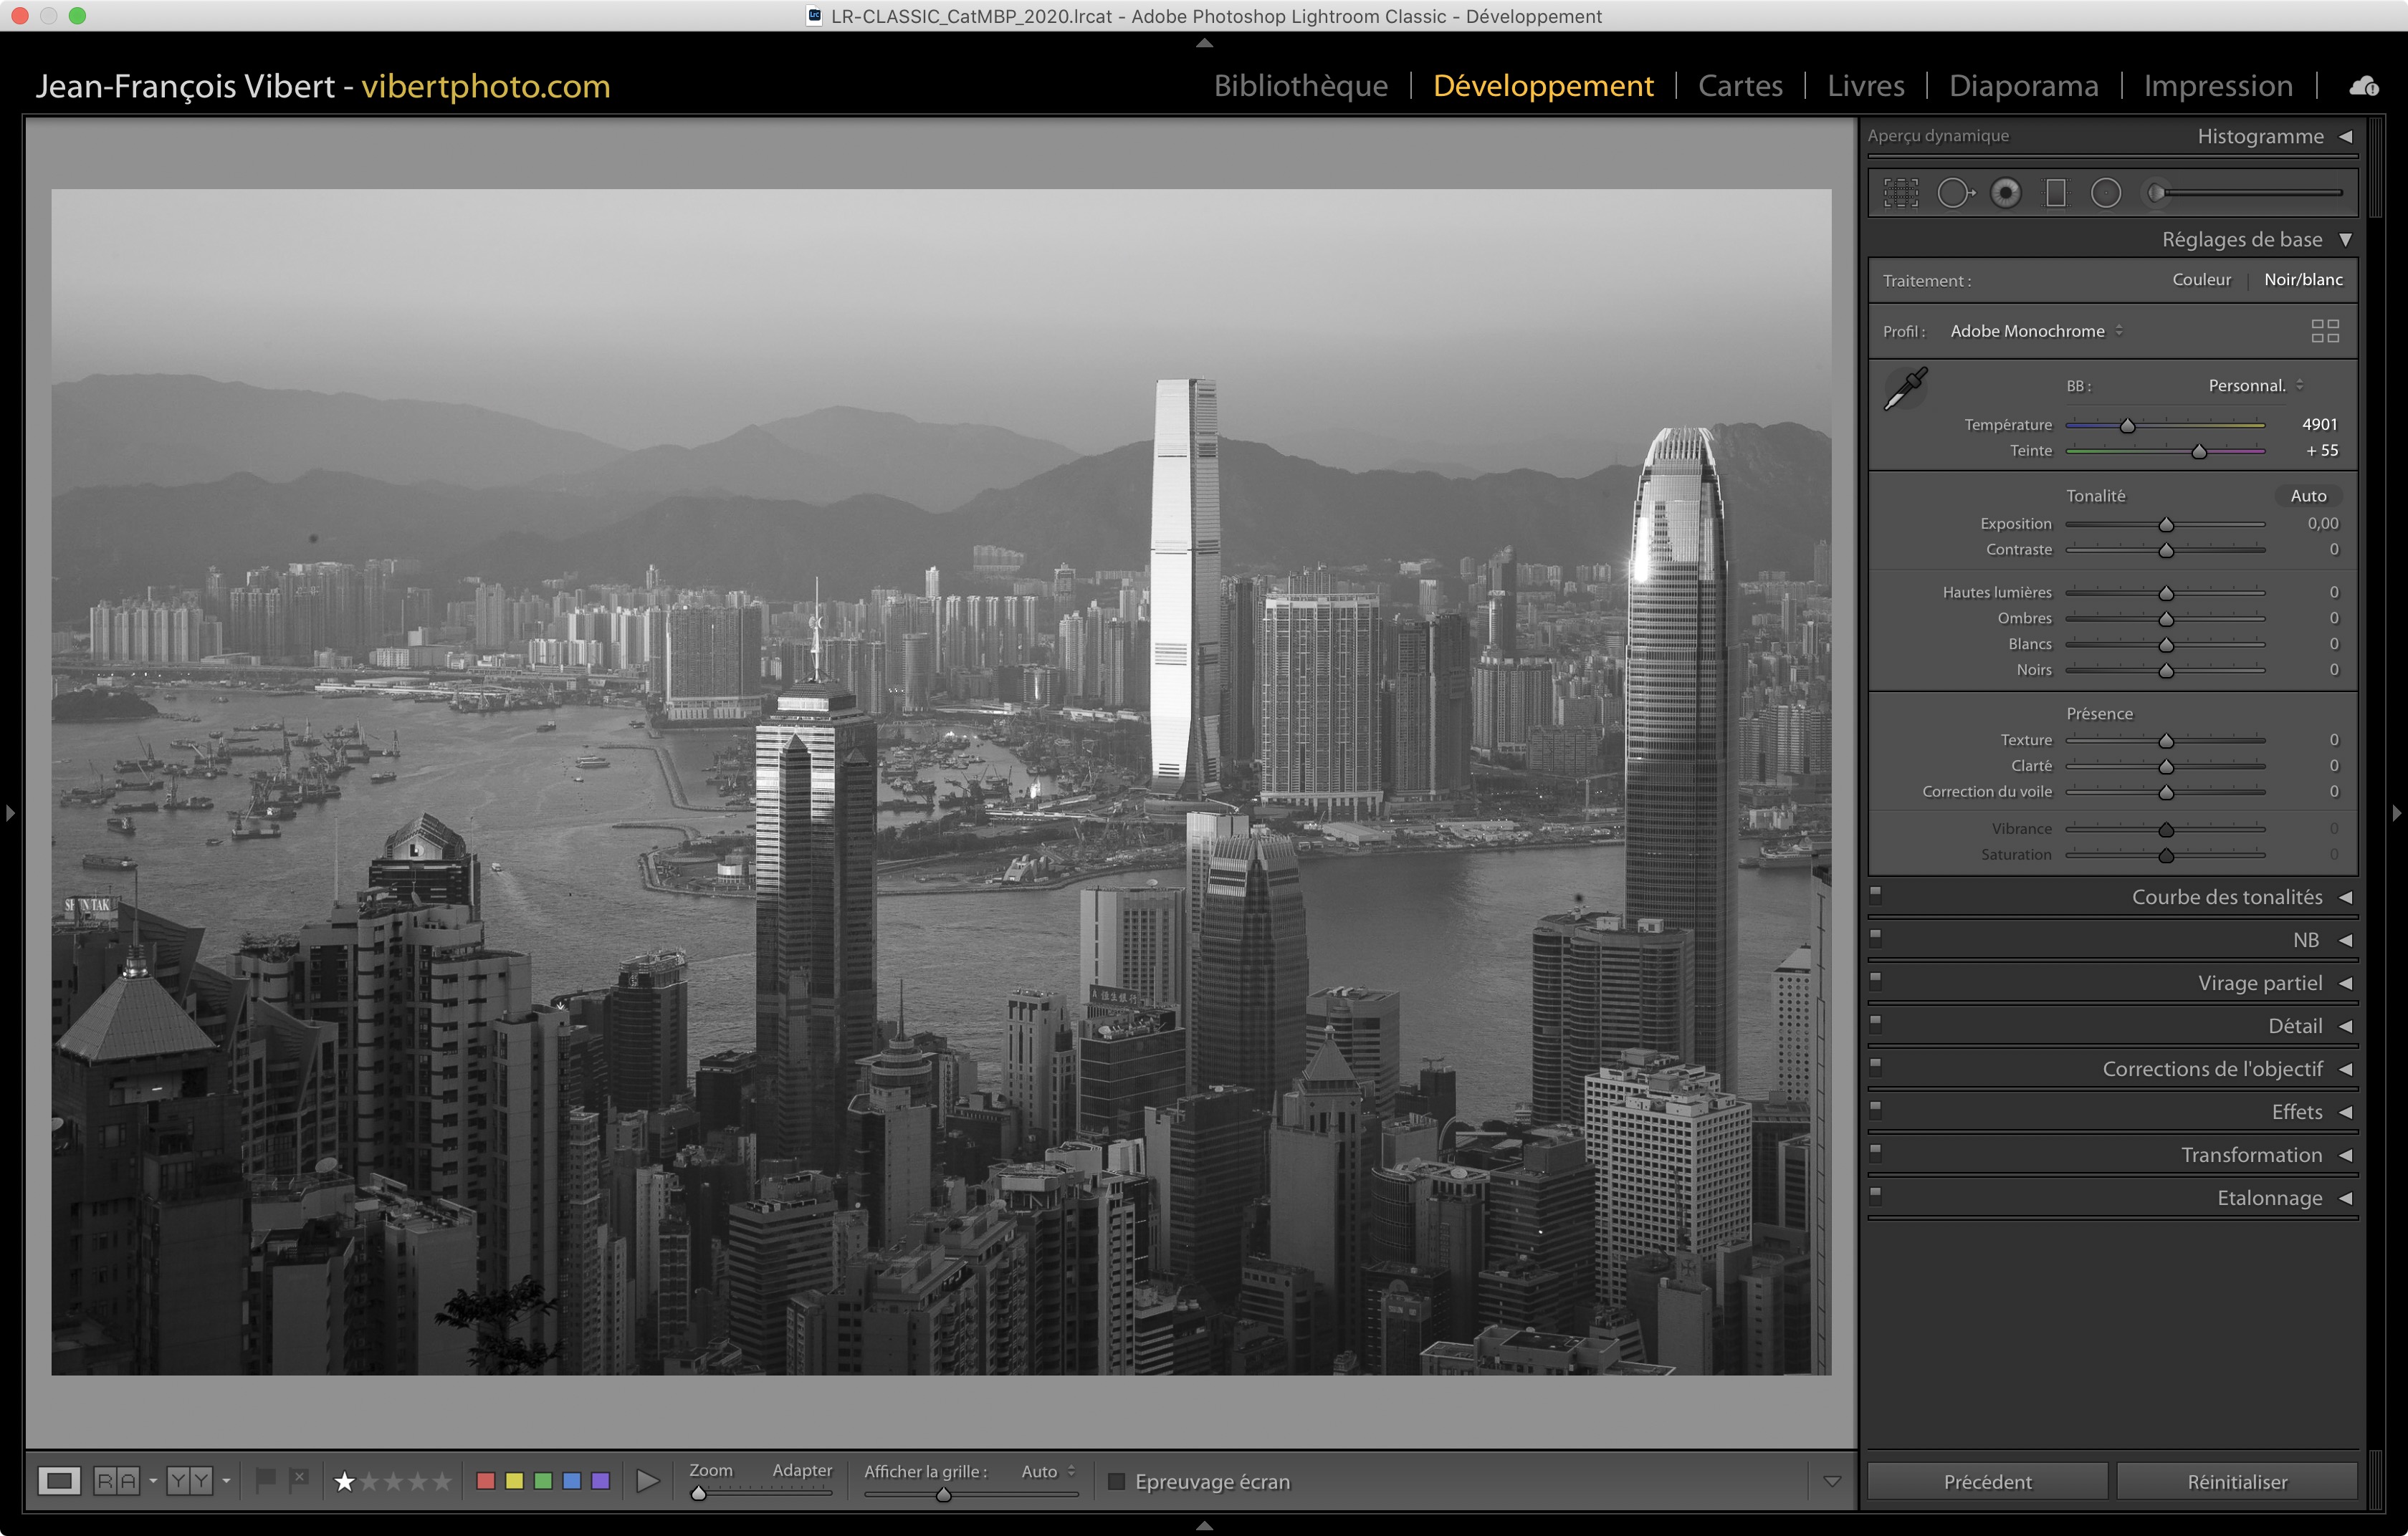Image resolution: width=2408 pixels, height=1536 pixels.
Task: Click the Réinitialiser button
Action: click(2236, 1482)
